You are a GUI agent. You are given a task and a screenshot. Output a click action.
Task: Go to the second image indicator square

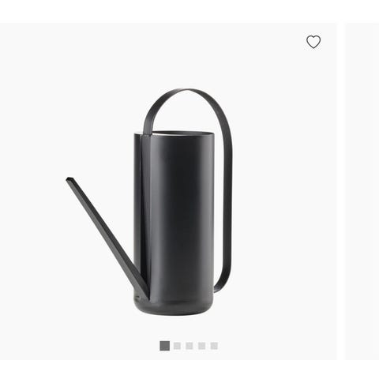tap(177, 346)
